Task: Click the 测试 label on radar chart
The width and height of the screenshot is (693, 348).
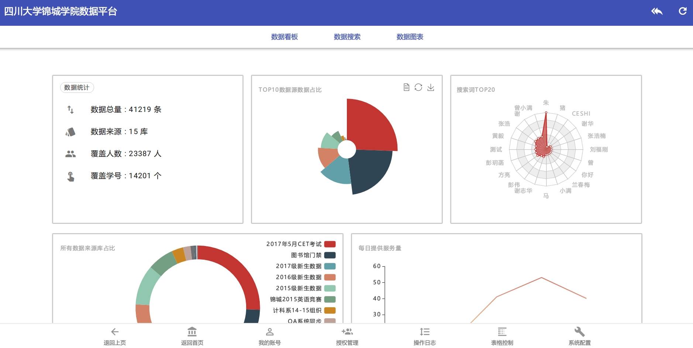Action: pos(496,150)
